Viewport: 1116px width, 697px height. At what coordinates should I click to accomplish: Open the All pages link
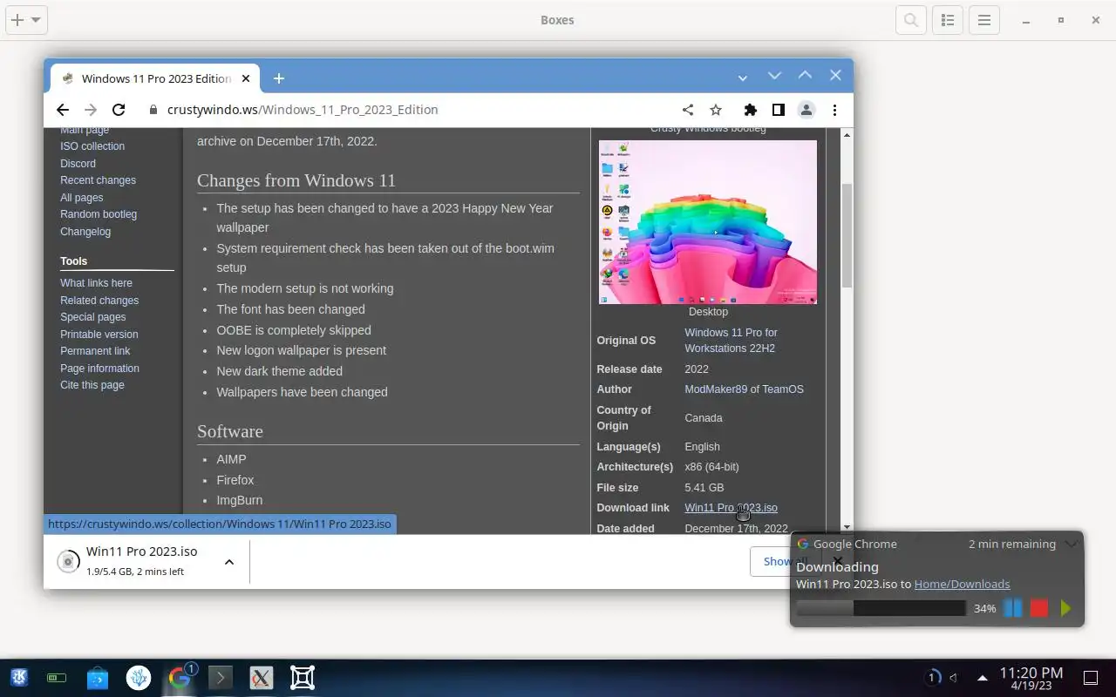[x=81, y=198]
